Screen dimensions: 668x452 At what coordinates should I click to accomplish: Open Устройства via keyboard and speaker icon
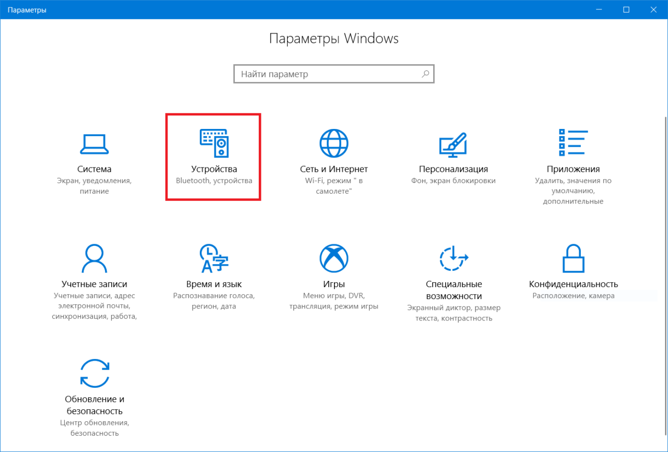(213, 143)
